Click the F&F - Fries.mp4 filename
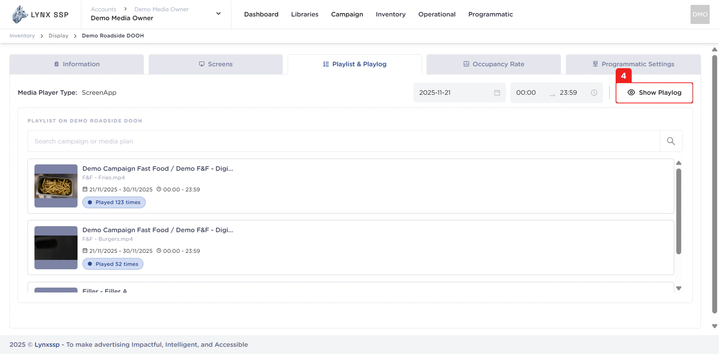The height and width of the screenshot is (355, 719). point(104,177)
